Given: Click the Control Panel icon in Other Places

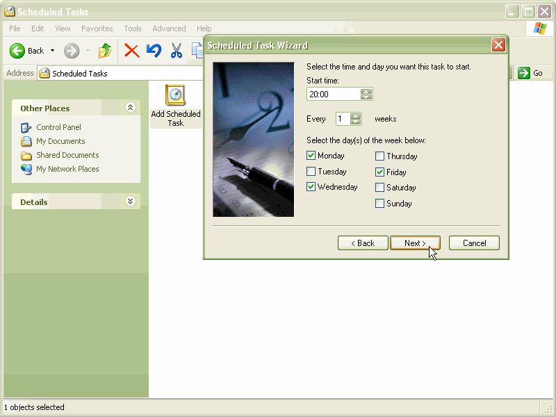Looking at the screenshot, I should coord(26,127).
